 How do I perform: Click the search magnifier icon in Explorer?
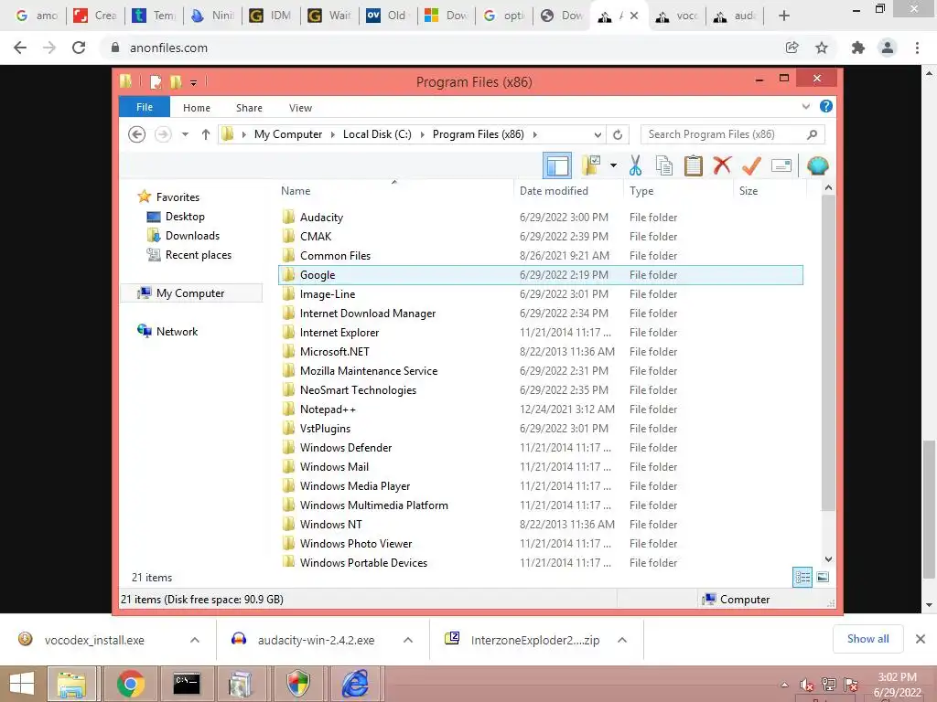pyautogui.click(x=812, y=134)
